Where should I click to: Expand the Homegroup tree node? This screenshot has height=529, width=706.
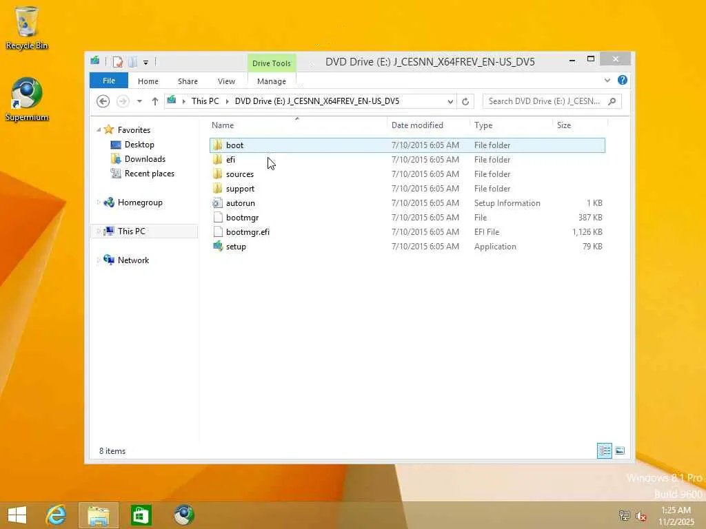(99, 203)
